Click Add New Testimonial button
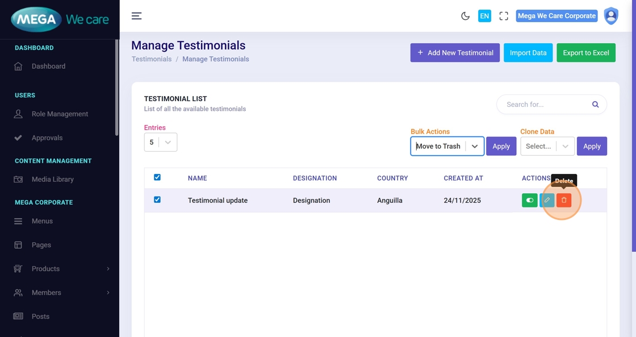The image size is (636, 337). (455, 53)
